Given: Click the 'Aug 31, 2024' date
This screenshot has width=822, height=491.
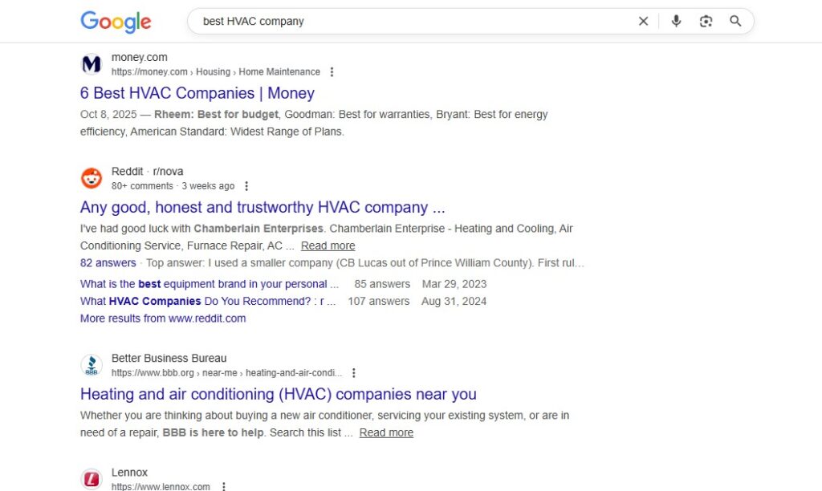Looking at the screenshot, I should click(x=454, y=302).
